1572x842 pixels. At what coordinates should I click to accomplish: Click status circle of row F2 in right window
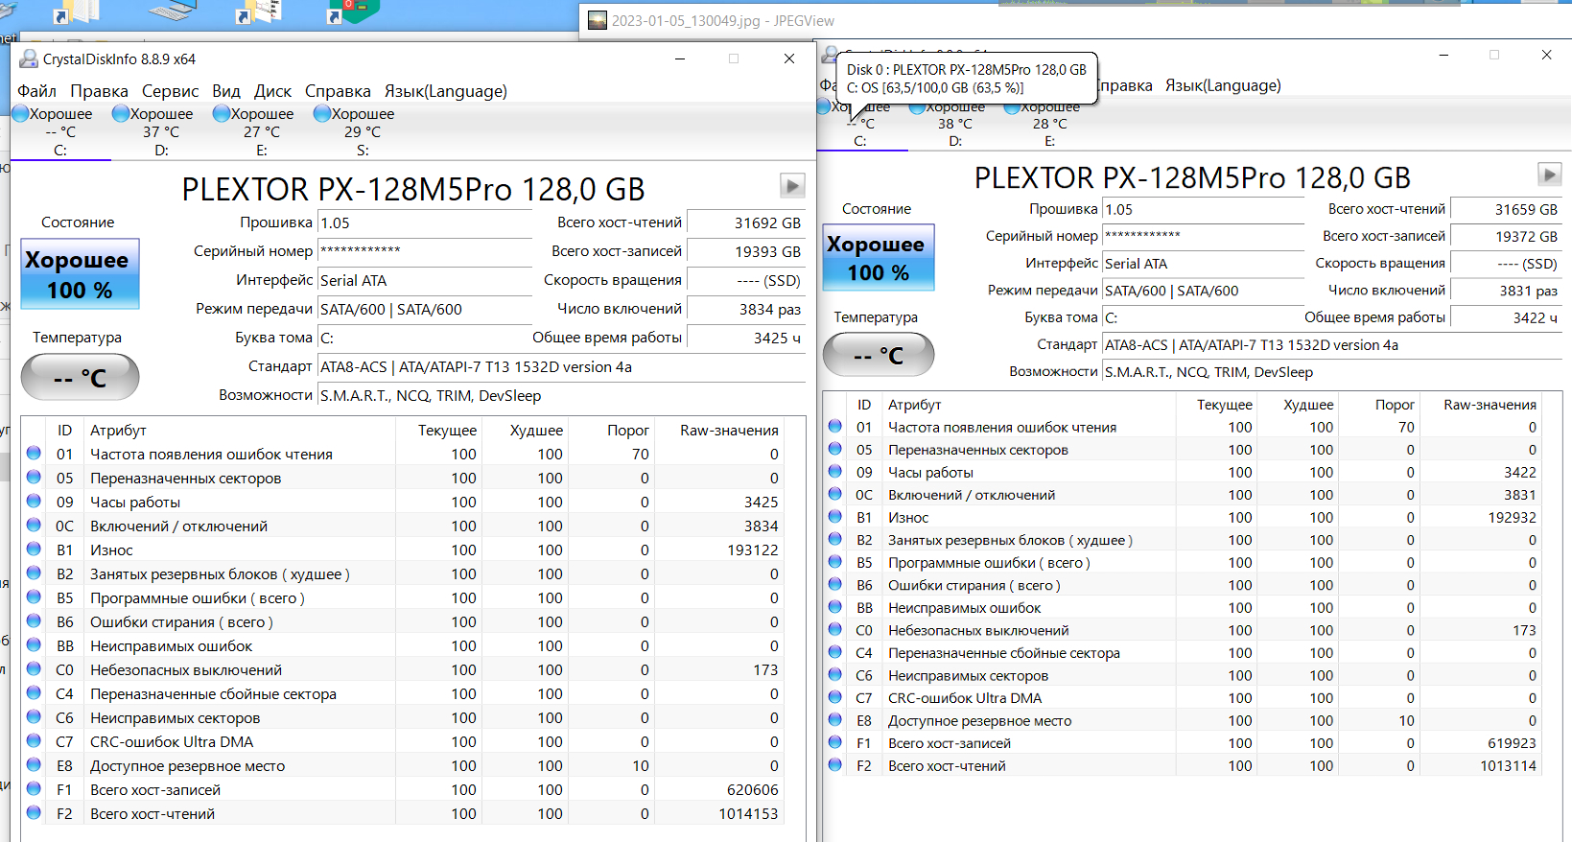coord(835,765)
